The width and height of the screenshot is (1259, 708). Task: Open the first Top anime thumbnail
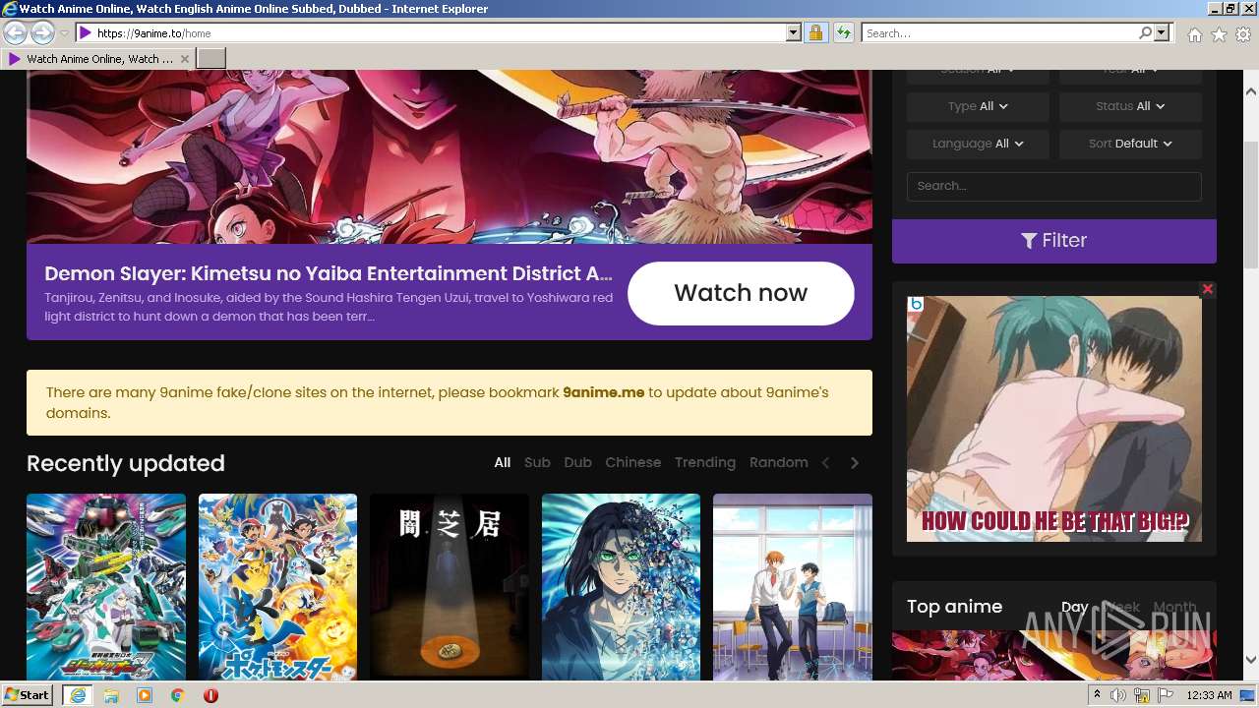pos(1054,655)
